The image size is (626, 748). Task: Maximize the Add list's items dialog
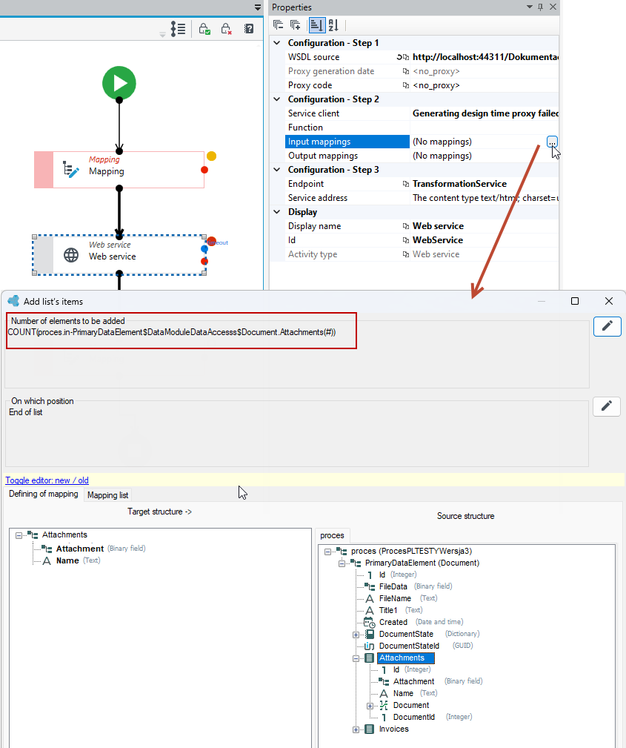pos(575,301)
